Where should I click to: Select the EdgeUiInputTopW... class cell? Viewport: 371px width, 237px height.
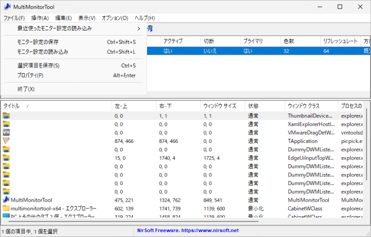pos(311,158)
